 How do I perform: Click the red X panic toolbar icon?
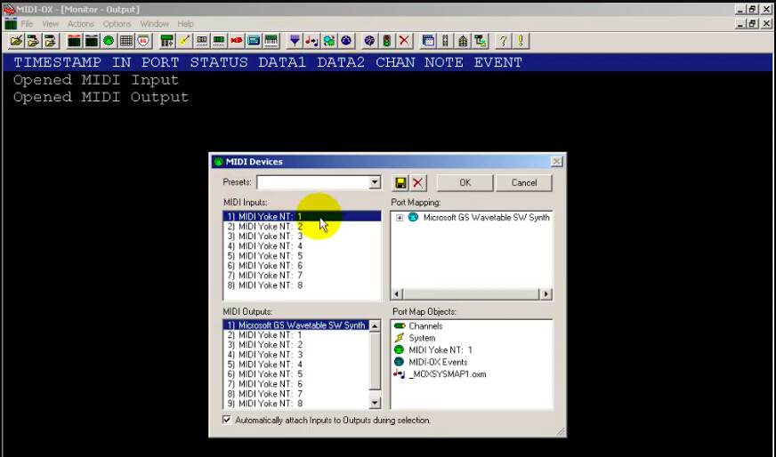click(x=404, y=41)
